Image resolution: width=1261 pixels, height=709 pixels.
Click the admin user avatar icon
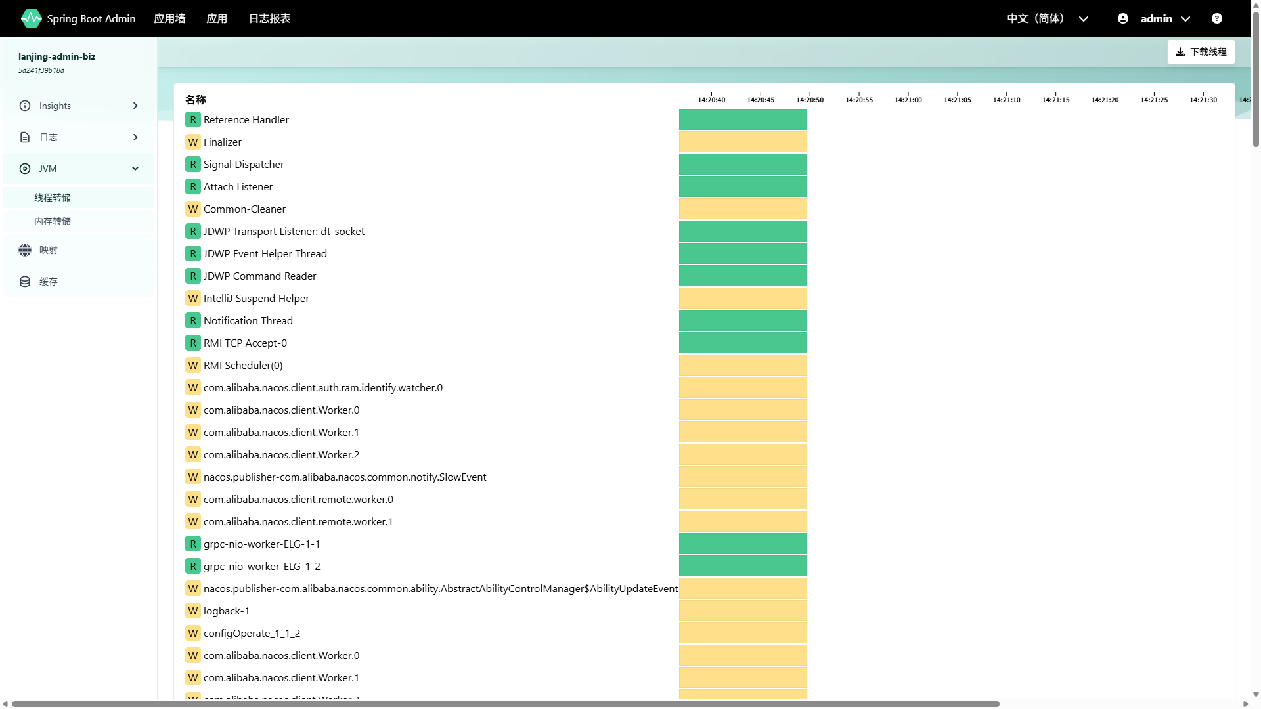pyautogui.click(x=1123, y=18)
